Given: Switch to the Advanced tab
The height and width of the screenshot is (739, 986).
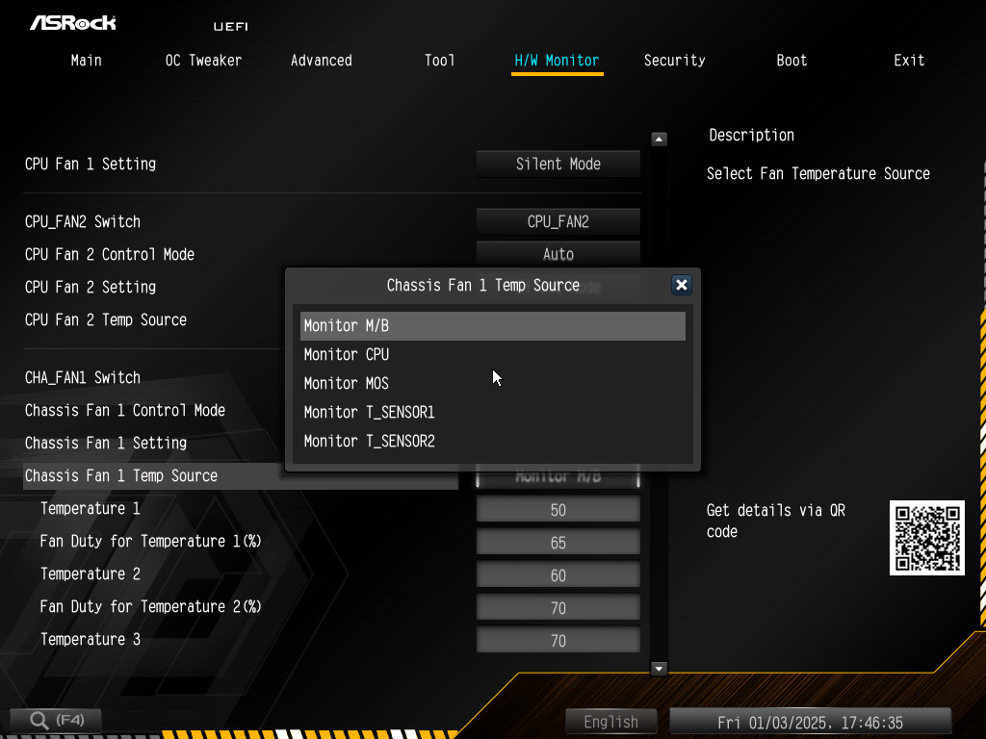Looking at the screenshot, I should [x=322, y=60].
